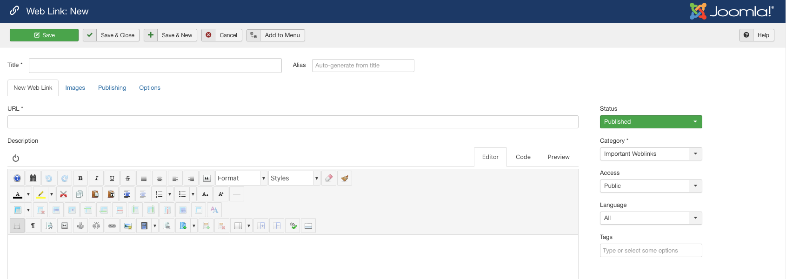Open the Access Public dropdown
This screenshot has width=786, height=279.
point(651,186)
